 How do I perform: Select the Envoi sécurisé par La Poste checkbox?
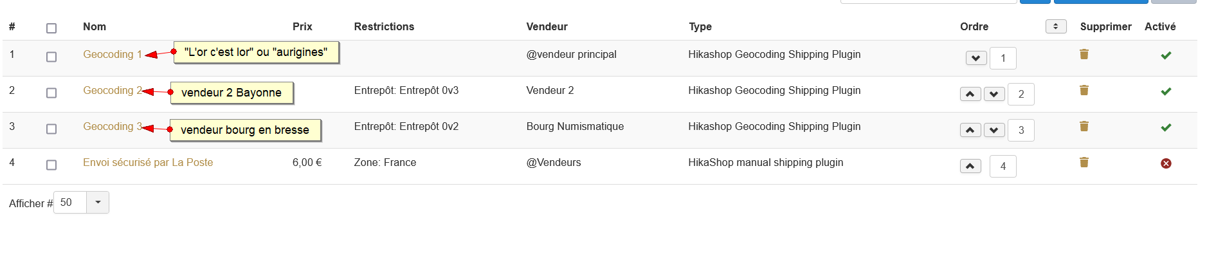click(51, 165)
